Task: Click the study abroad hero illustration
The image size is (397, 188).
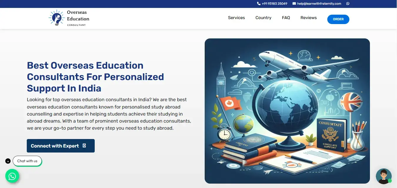Action: 287,110
